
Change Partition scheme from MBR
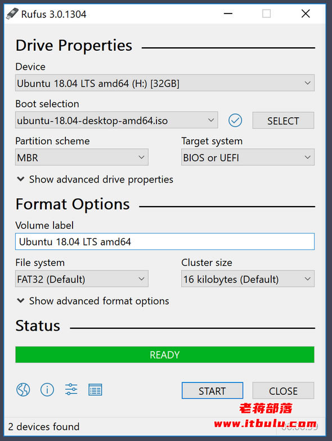click(x=82, y=157)
